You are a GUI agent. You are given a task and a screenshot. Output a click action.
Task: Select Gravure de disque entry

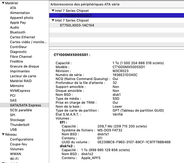pos(25,66)
